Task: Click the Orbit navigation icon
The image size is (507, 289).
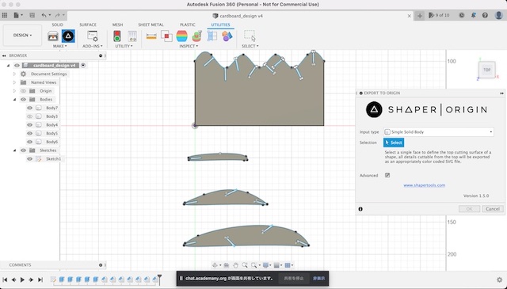Action: (215, 265)
